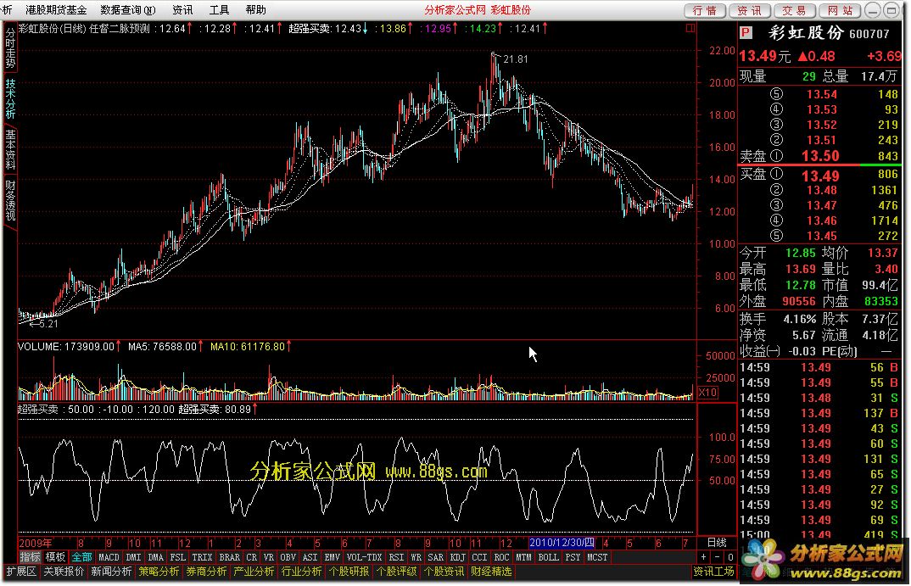This screenshot has height=586, width=911.
Task: Select the PSY indicator
Action: coord(573,557)
